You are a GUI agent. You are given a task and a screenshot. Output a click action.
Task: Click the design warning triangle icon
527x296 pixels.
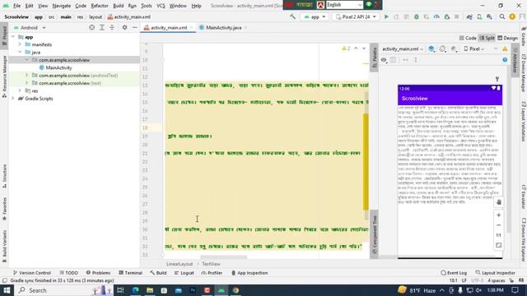click(x=505, y=49)
